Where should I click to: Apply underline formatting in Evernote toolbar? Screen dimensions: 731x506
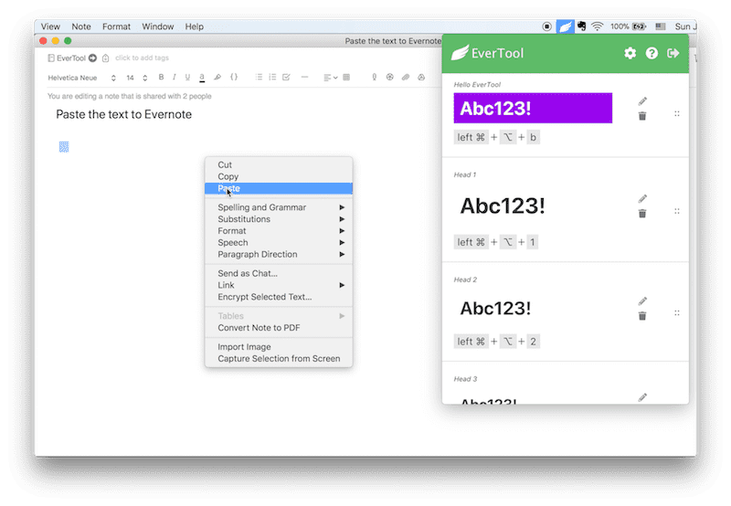coord(187,78)
